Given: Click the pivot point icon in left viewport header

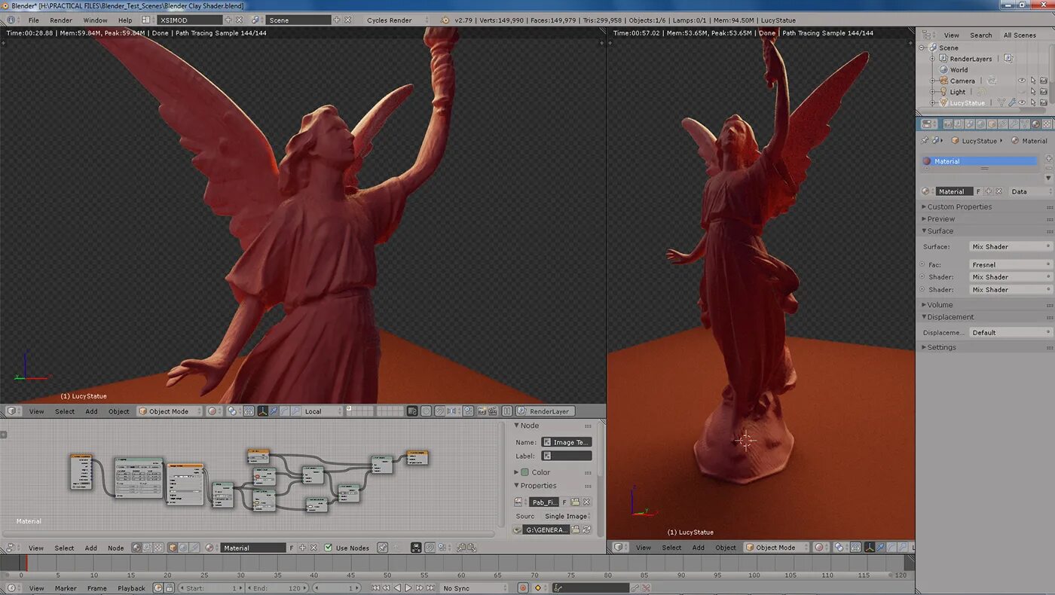Looking at the screenshot, I should [234, 411].
